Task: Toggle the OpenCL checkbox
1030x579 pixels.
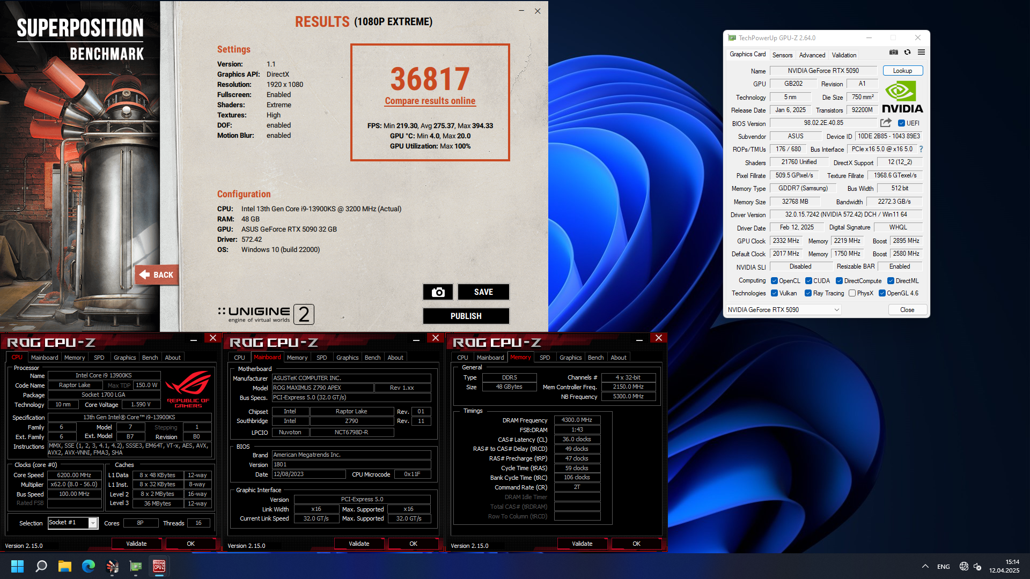Action: (774, 281)
